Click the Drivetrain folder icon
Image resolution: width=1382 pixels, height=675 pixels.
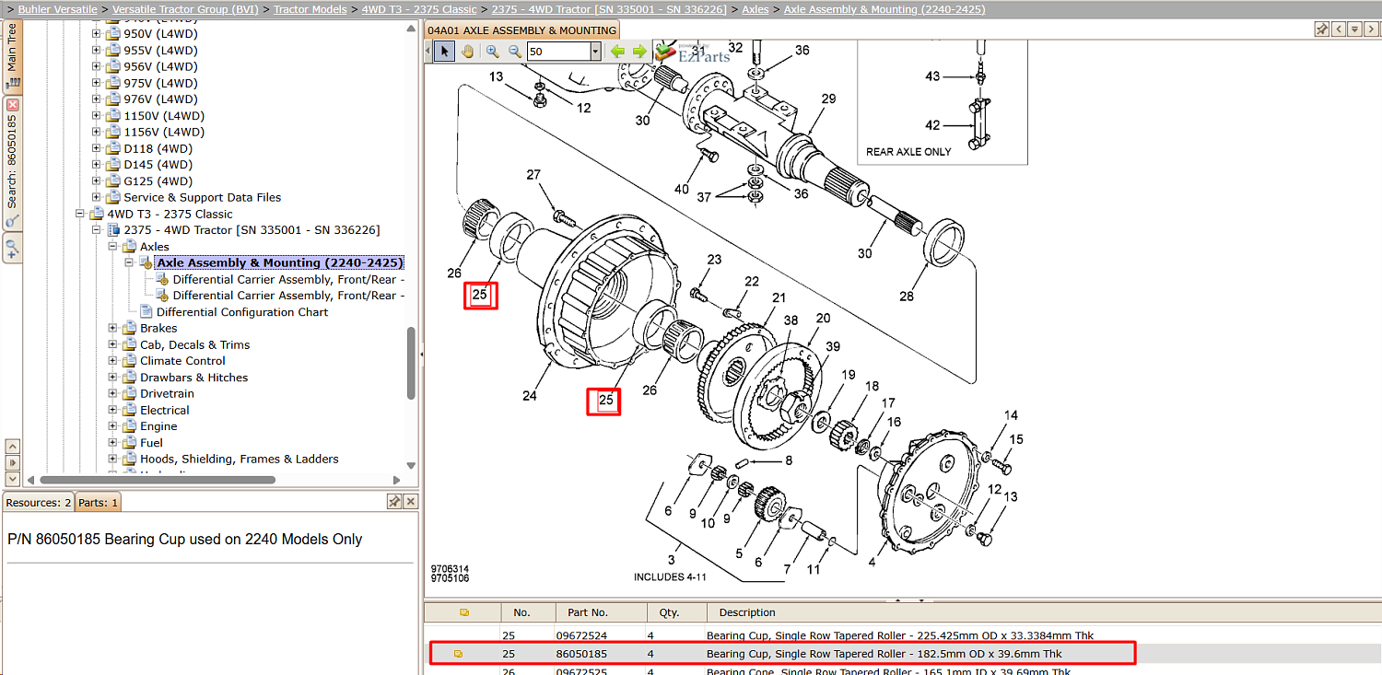[130, 393]
